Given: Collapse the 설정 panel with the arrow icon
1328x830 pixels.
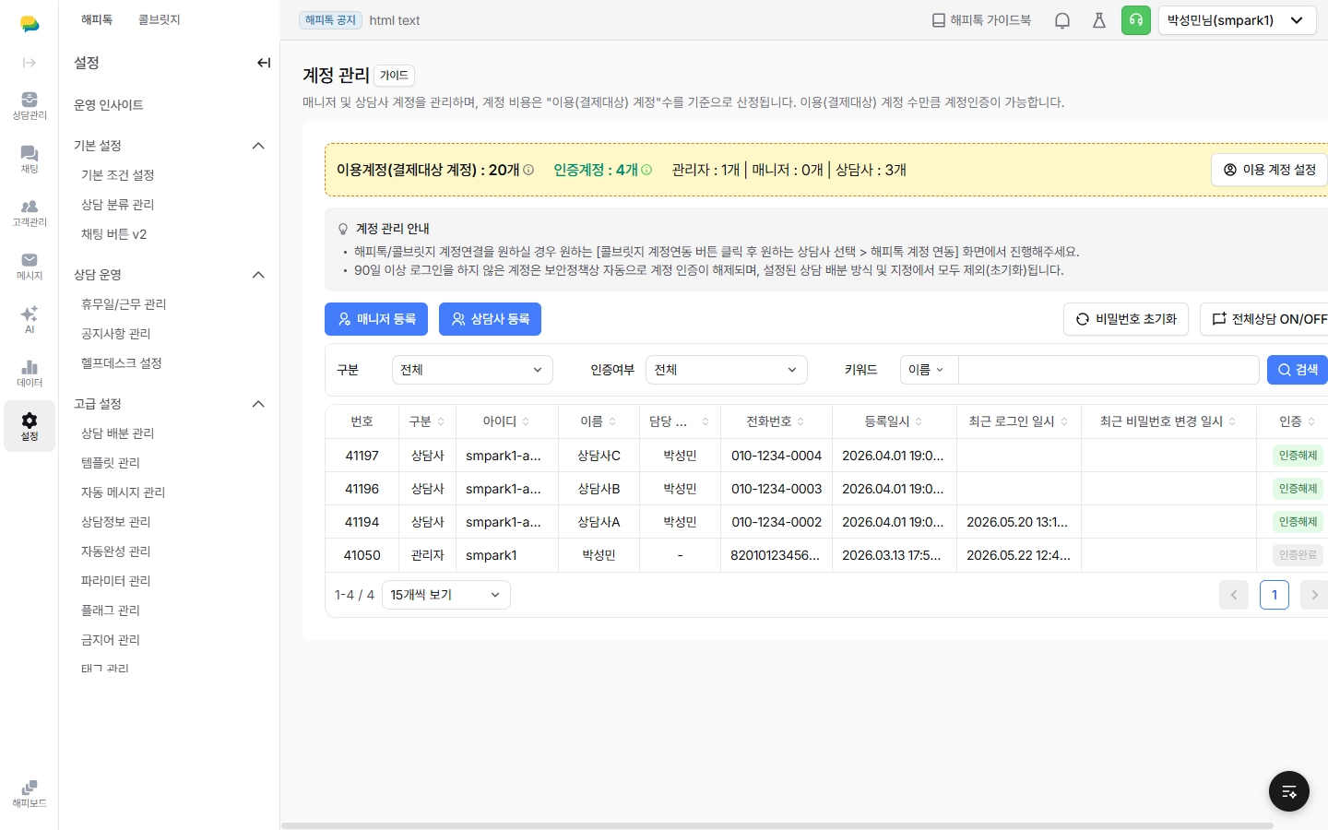Looking at the screenshot, I should pos(264,63).
